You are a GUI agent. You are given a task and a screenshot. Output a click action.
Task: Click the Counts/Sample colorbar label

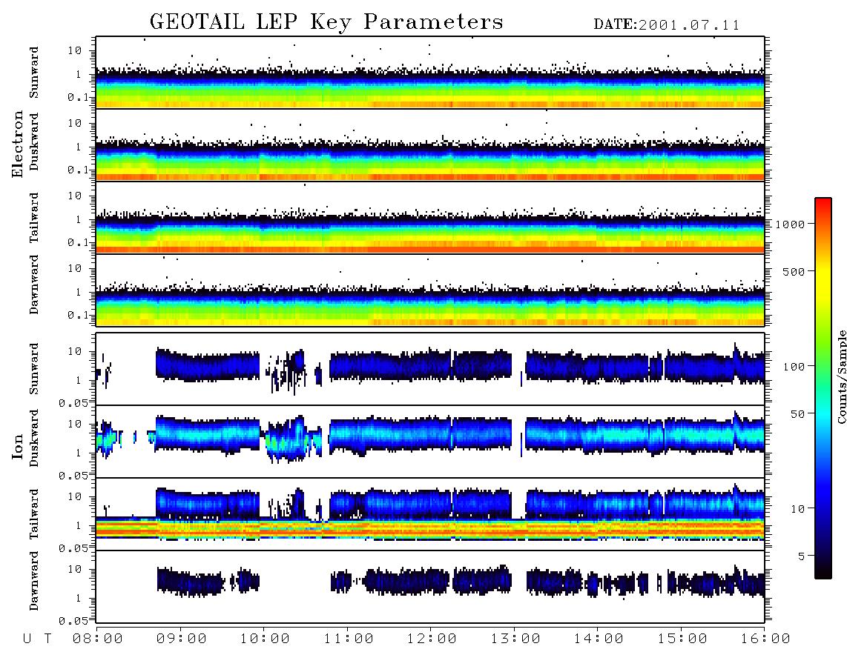tap(841, 376)
